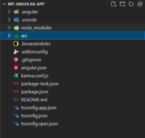
Task: Open the .browserslistrc file
Action: coord(36,44)
